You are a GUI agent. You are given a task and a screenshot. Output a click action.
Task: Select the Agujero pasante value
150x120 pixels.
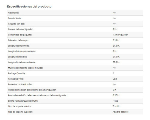click(x=121, y=112)
